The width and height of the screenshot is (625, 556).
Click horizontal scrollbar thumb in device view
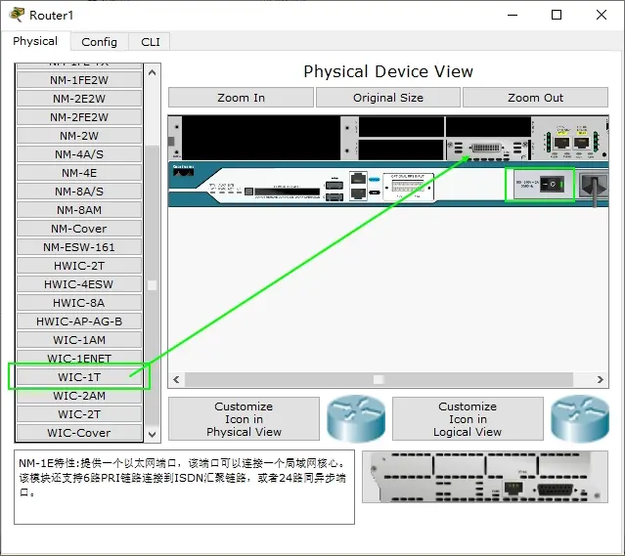[x=379, y=379]
